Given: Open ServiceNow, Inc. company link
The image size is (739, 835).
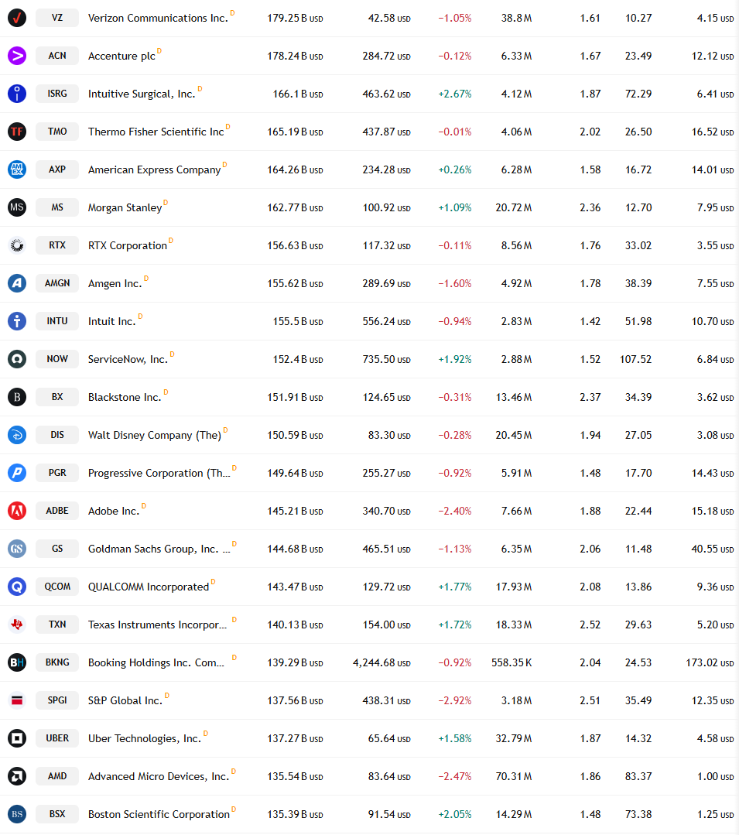Looking at the screenshot, I should tap(128, 359).
